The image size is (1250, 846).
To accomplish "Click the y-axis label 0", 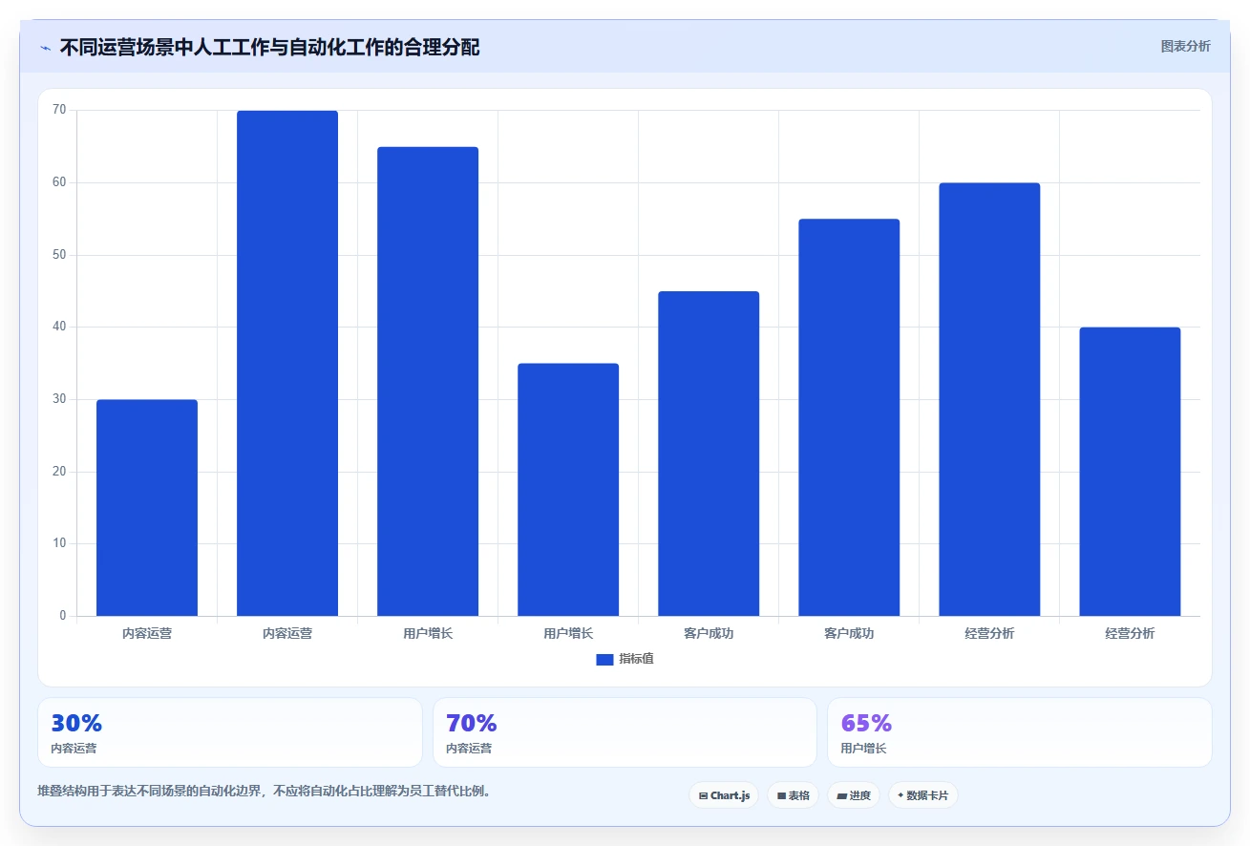I will pos(63,616).
